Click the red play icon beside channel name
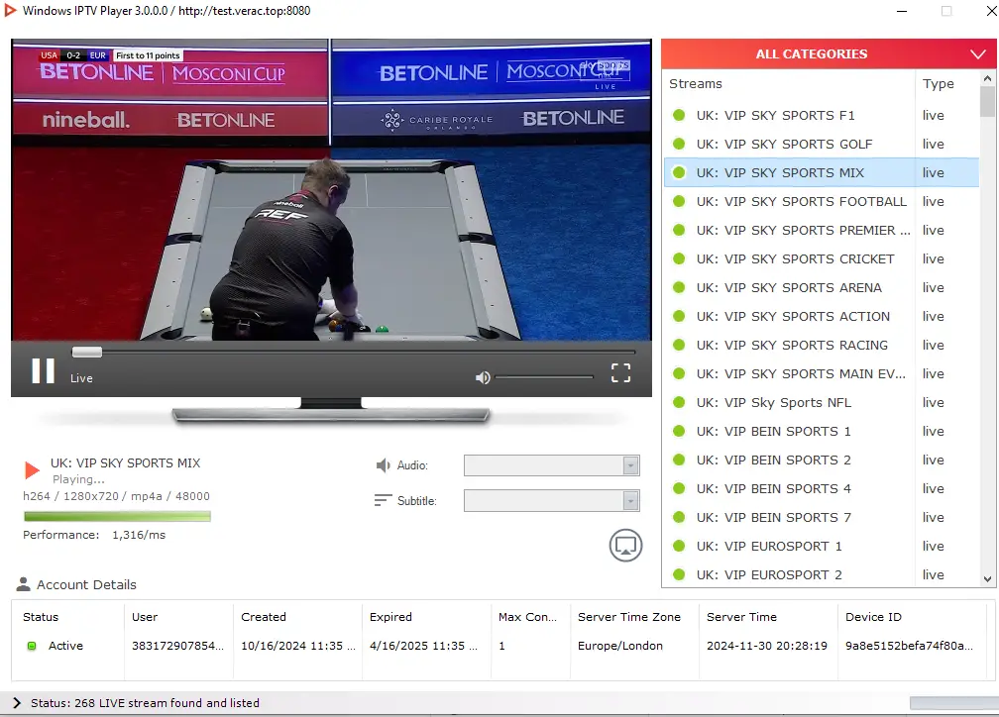 [32, 470]
